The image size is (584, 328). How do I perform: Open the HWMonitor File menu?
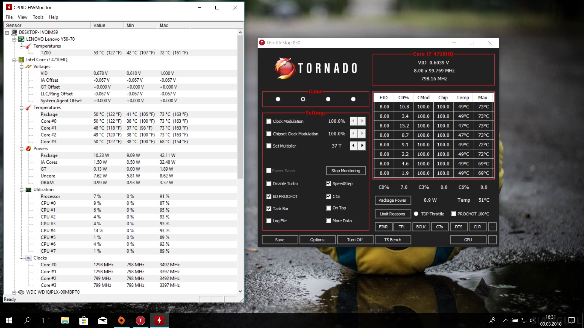9,17
